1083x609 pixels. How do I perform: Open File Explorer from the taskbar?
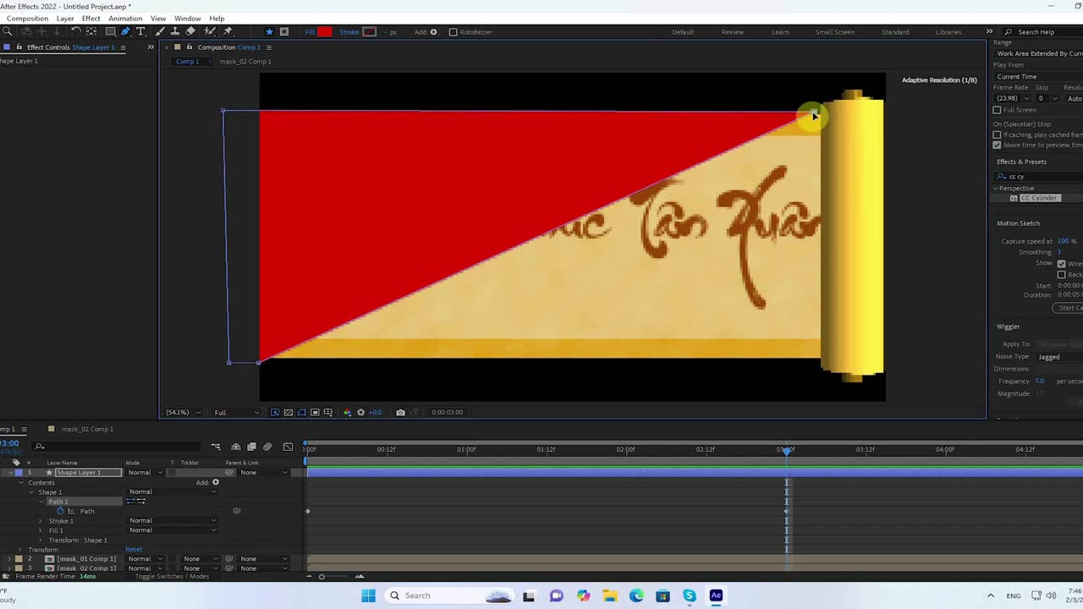pyautogui.click(x=610, y=595)
